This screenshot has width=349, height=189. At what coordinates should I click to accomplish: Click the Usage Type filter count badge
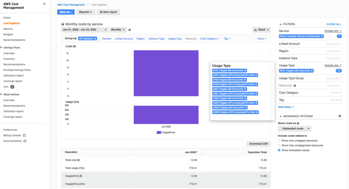[339, 70]
